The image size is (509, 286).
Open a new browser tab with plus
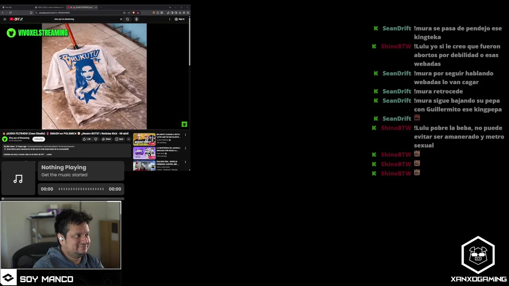coord(101,7)
